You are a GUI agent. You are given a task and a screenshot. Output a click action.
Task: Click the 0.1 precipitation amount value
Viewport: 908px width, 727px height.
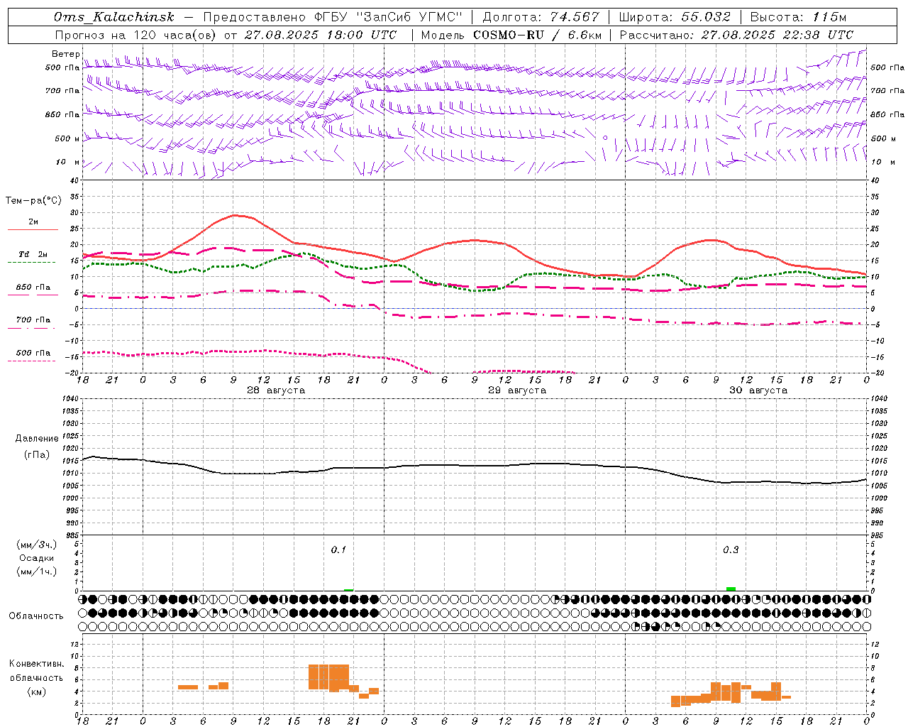(x=338, y=550)
